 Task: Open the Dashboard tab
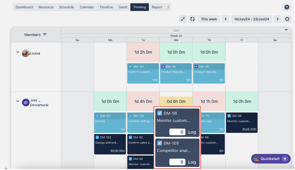[x=24, y=7]
